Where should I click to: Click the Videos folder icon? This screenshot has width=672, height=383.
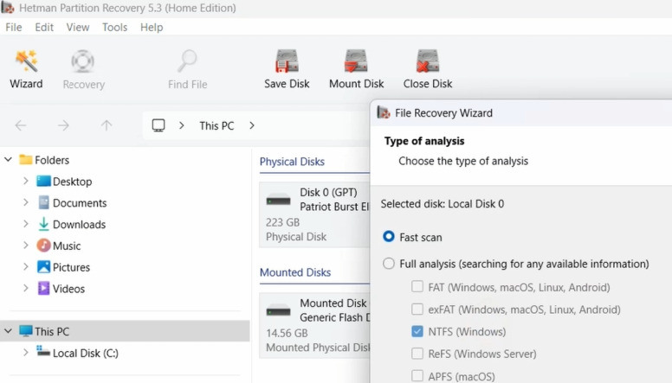click(x=43, y=288)
